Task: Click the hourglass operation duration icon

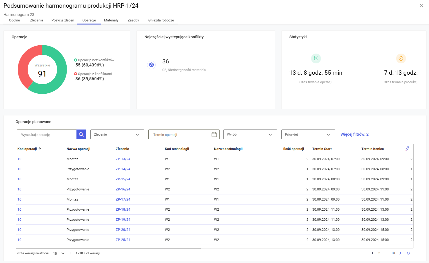Action: tap(316, 58)
